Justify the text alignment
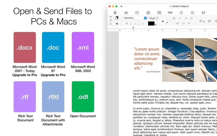Image resolution: width=217 pixels, height=136 pixels. click(x=192, y=18)
